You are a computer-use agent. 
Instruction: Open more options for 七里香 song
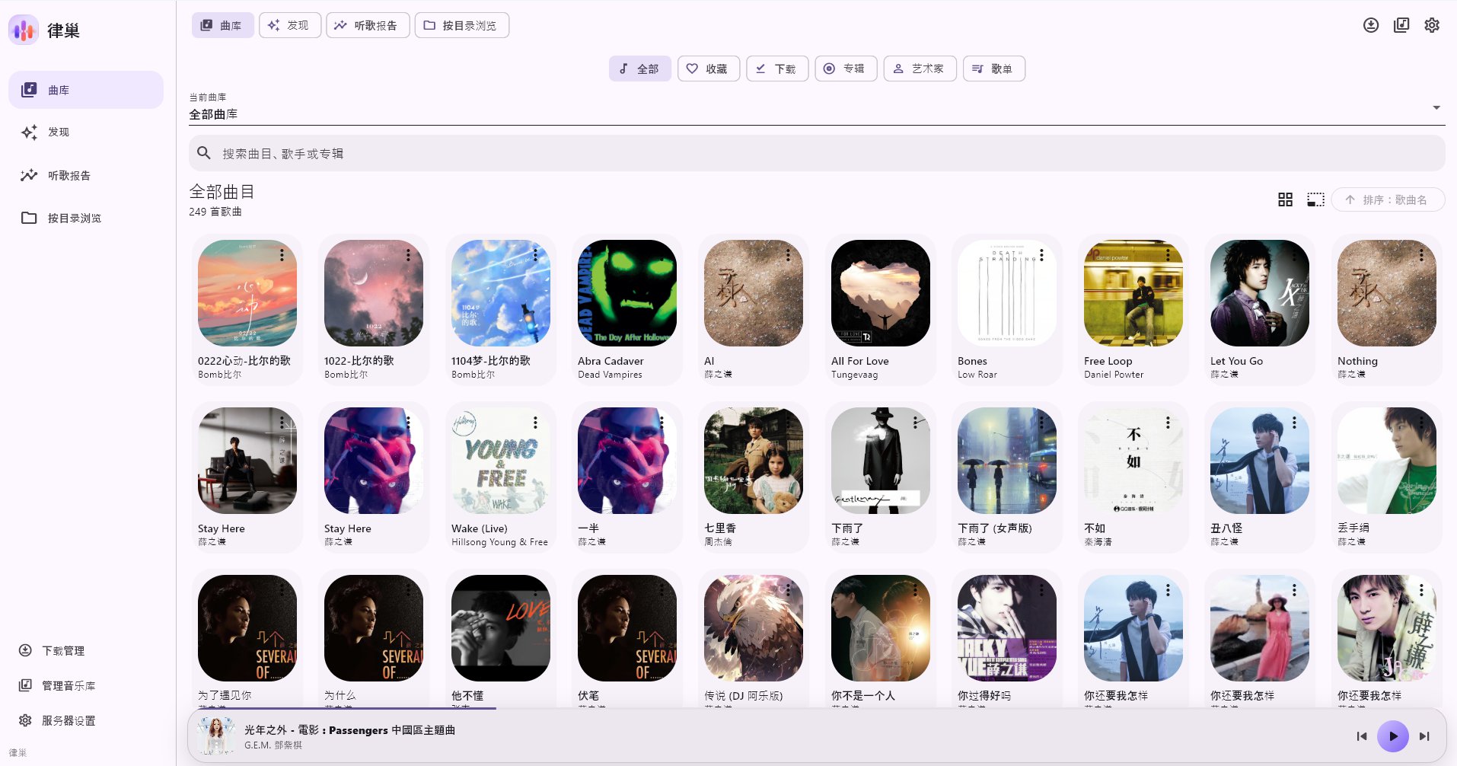click(x=788, y=423)
